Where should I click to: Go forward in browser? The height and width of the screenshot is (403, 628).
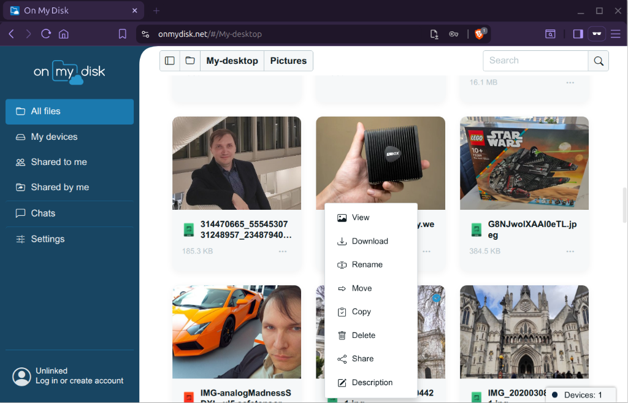point(28,34)
